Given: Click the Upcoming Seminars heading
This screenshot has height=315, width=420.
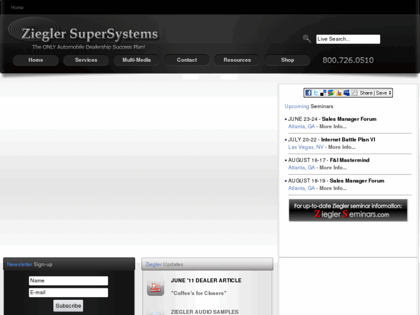Looking at the screenshot, I should [x=309, y=106].
